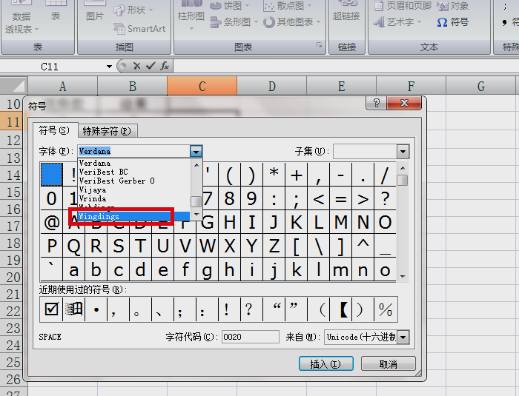Open the 其他图表 dropdown arrow
The height and width of the screenshot is (396, 519).
point(318,22)
